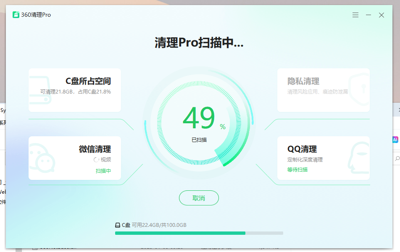Click the 等待扫描 status text
This screenshot has height=252, width=400.
[297, 169]
